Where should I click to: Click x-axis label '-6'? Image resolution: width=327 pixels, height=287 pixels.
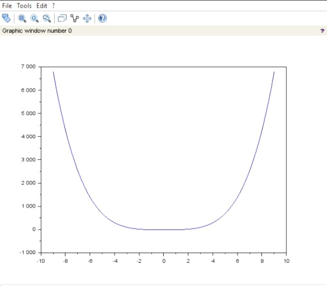pyautogui.click(x=90, y=261)
